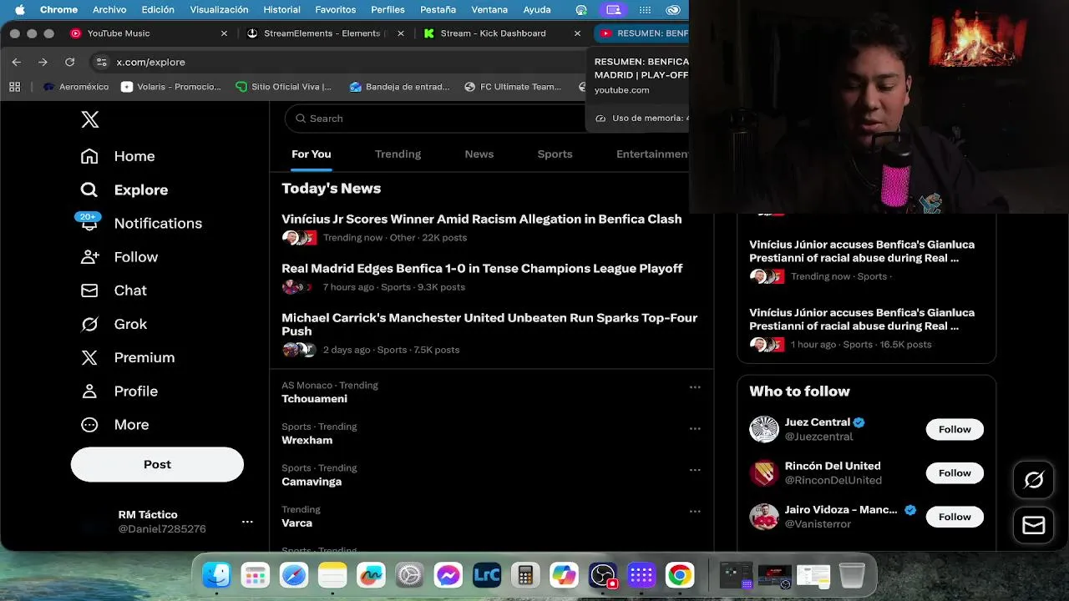The height and width of the screenshot is (601, 1069).
Task: Follow Rincón Del United
Action: 955,472
